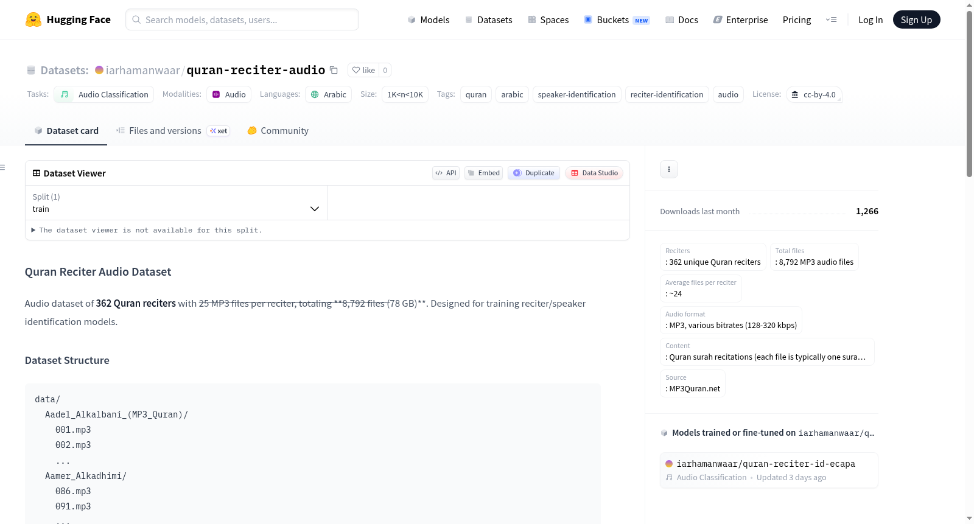Expand the dataset viewer not available message

(x=147, y=230)
